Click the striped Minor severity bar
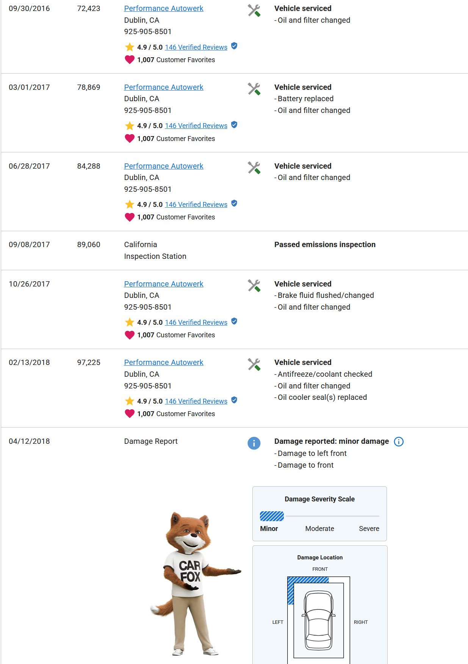The image size is (468, 664). tap(272, 516)
